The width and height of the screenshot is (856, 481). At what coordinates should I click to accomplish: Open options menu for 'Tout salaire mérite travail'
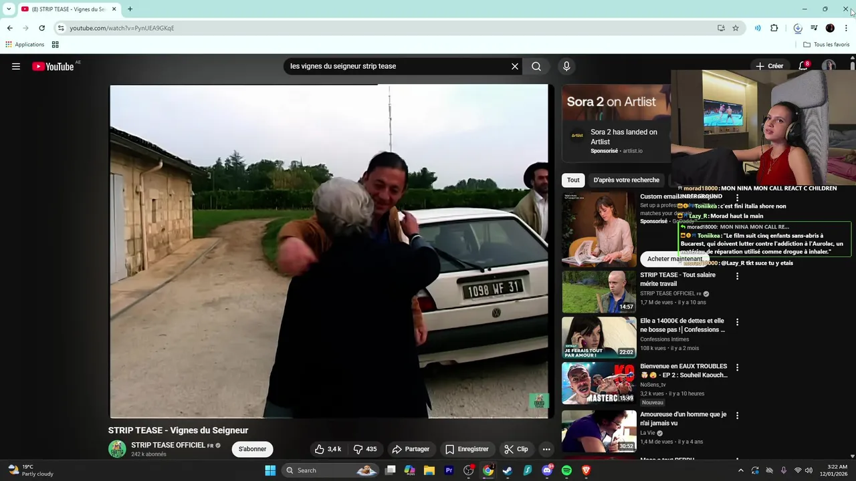point(738,276)
